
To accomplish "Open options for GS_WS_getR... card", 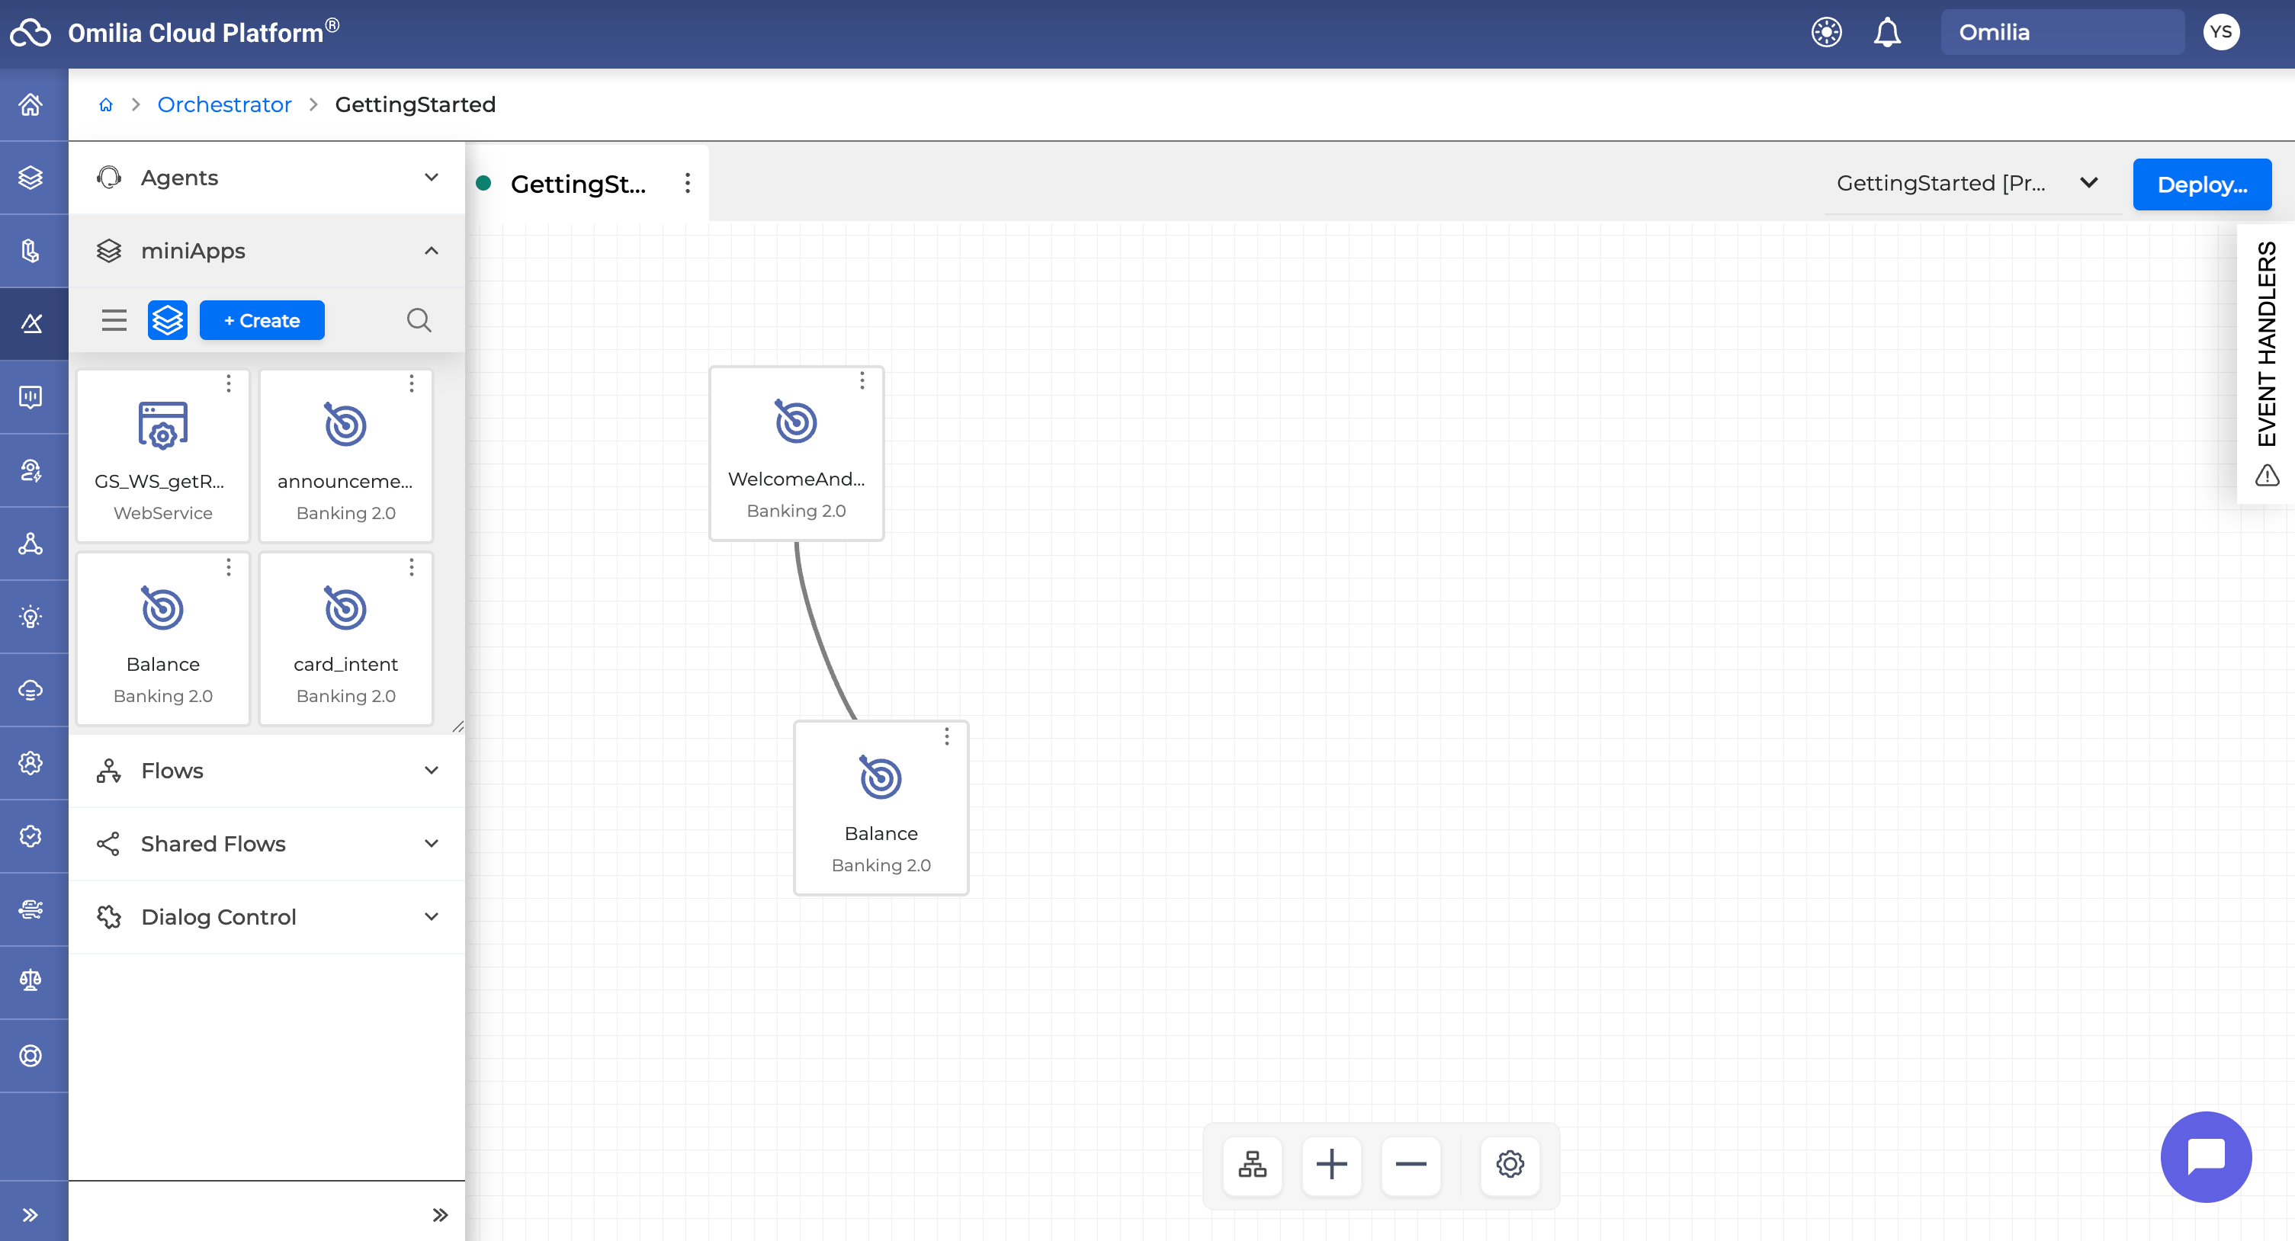I will 229,383.
